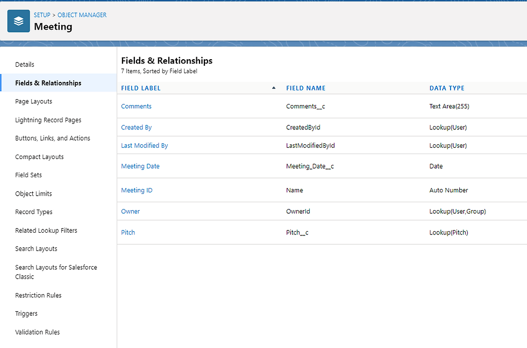The image size is (527, 348).
Task: Open the Details sidebar section
Action: (x=25, y=65)
